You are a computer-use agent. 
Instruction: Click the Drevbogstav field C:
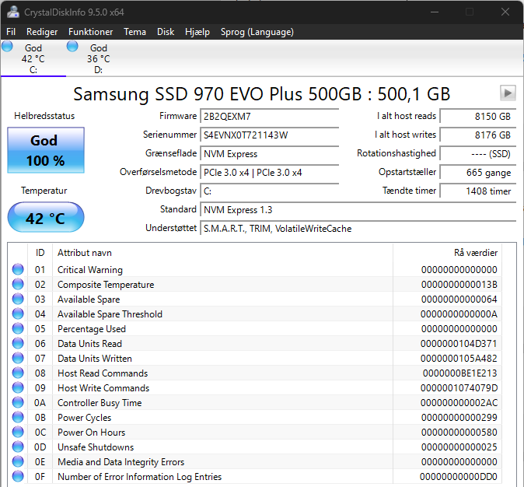point(269,191)
